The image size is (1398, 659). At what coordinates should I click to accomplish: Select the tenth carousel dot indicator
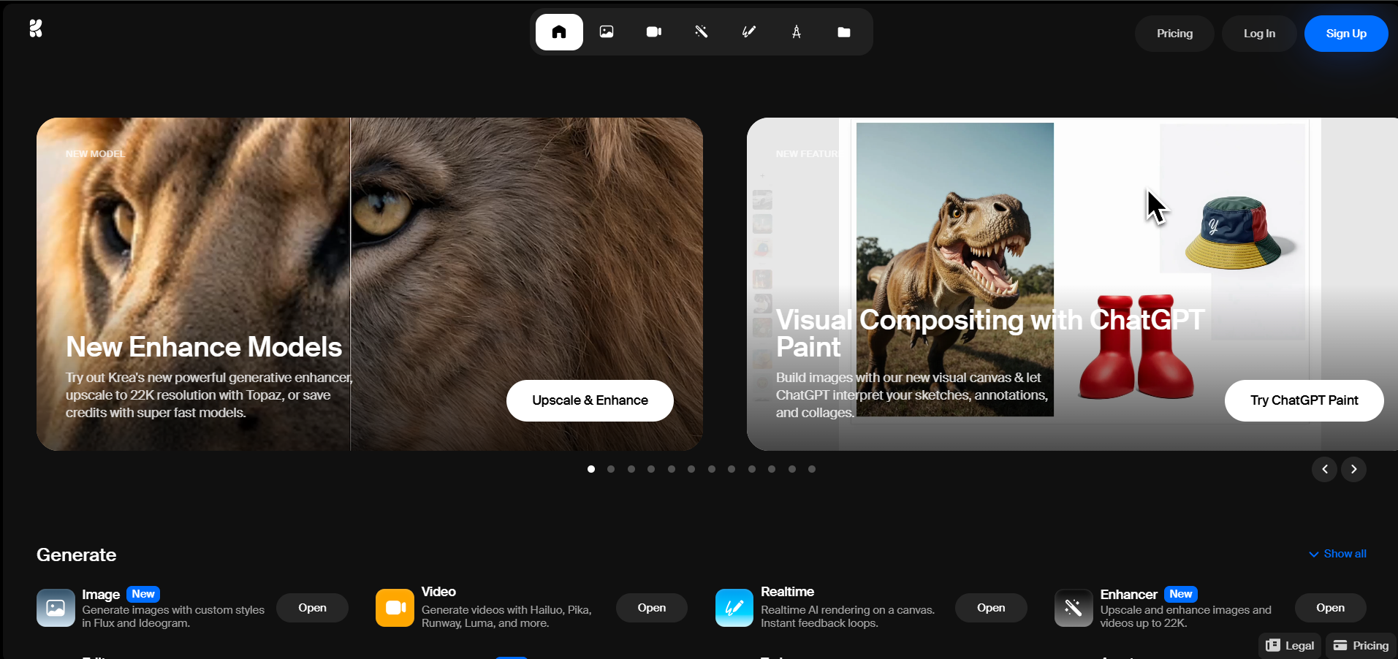point(772,469)
